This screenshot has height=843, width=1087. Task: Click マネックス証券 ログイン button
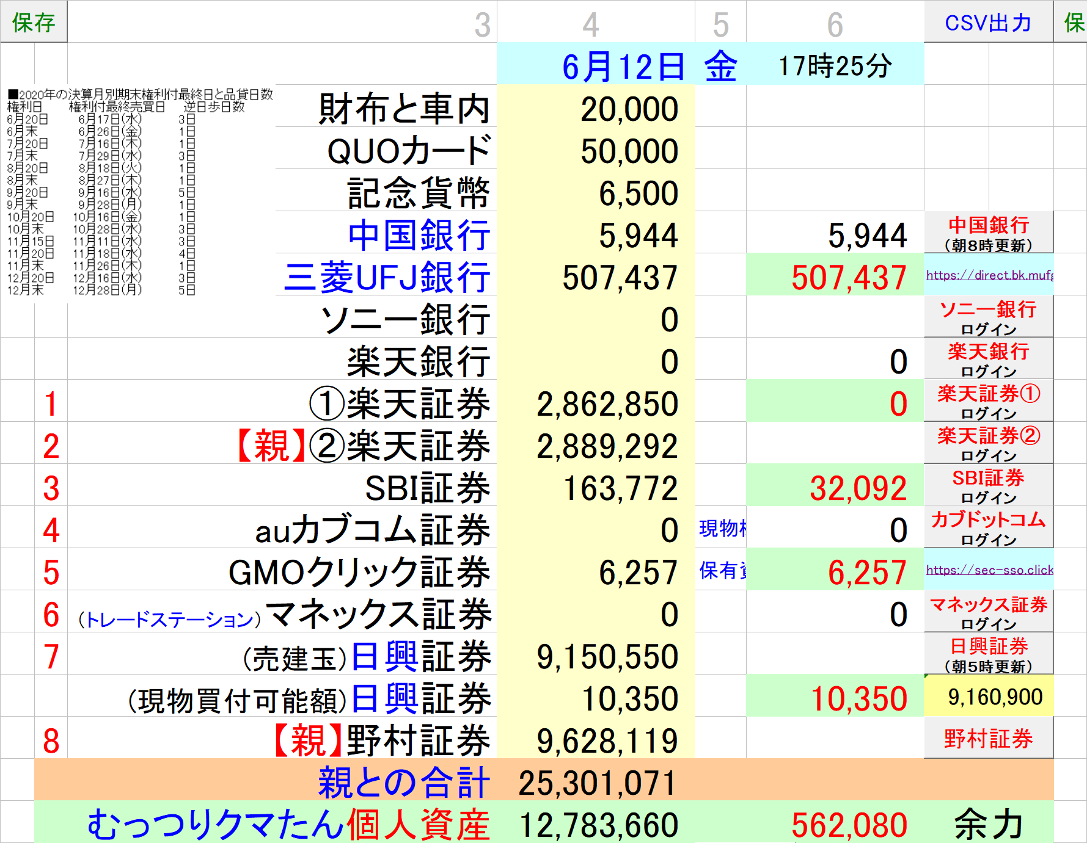click(988, 612)
